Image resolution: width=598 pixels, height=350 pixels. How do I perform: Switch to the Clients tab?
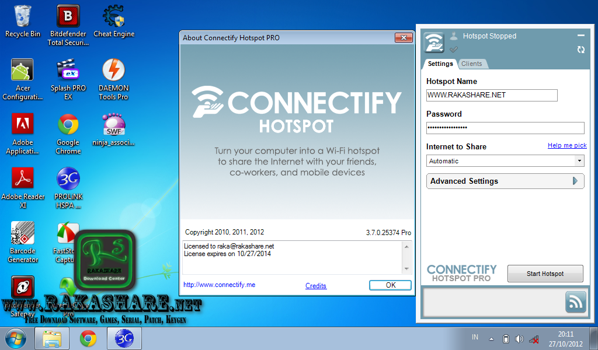pos(472,64)
